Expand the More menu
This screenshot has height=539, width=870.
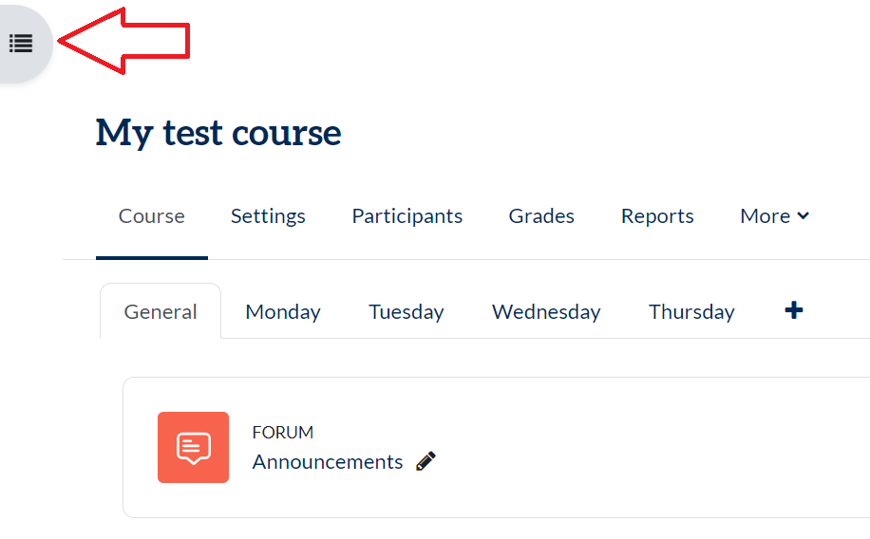tap(774, 216)
